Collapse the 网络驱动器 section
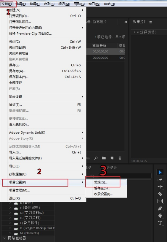This screenshot has height=242, width=168. click(x=4, y=238)
